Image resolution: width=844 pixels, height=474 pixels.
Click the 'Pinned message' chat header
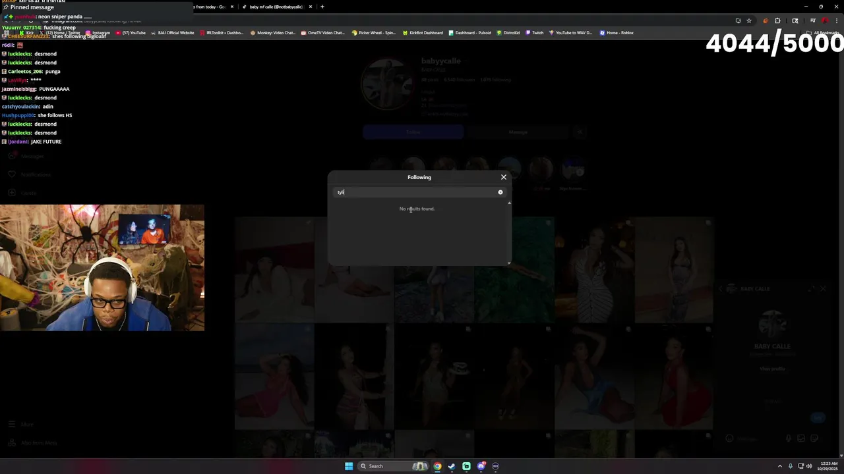coord(32,7)
